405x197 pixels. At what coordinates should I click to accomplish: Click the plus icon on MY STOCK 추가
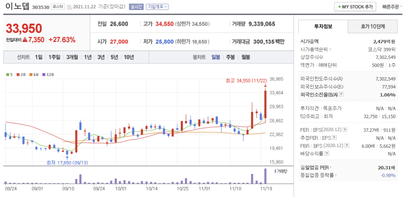pyautogui.click(x=339, y=7)
